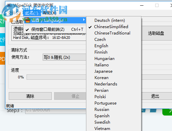The image size is (172, 131).
Task: Click the Step3 path field in background window
Action: (x=56, y=111)
